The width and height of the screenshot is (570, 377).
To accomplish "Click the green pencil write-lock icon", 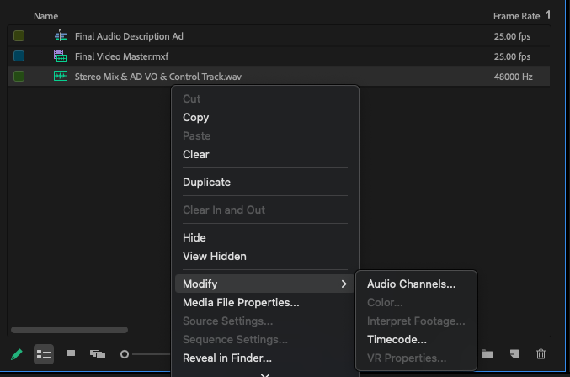I will (17, 354).
